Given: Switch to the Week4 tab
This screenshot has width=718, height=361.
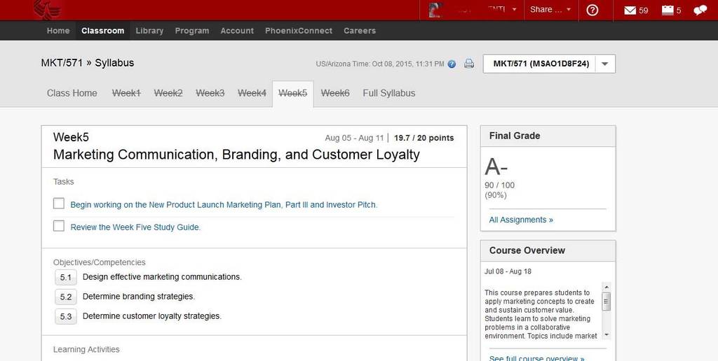Looking at the screenshot, I should [x=252, y=93].
